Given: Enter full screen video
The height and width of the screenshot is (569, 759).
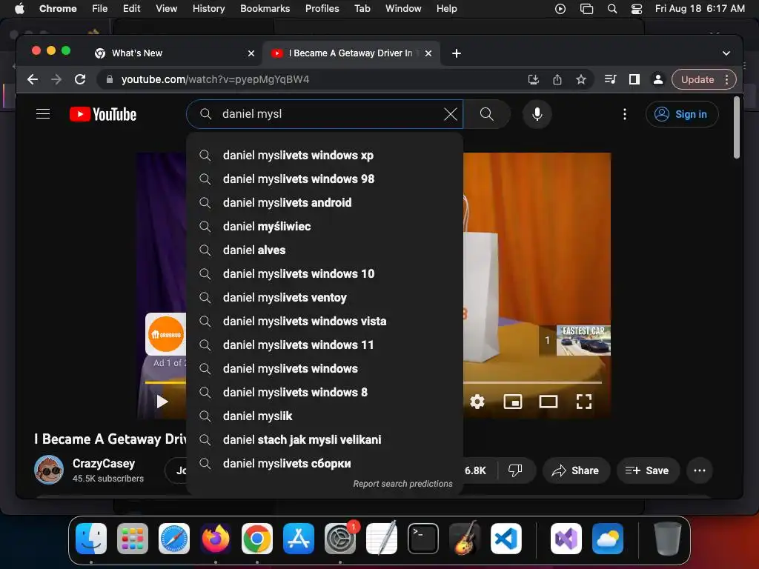Looking at the screenshot, I should pos(584,402).
